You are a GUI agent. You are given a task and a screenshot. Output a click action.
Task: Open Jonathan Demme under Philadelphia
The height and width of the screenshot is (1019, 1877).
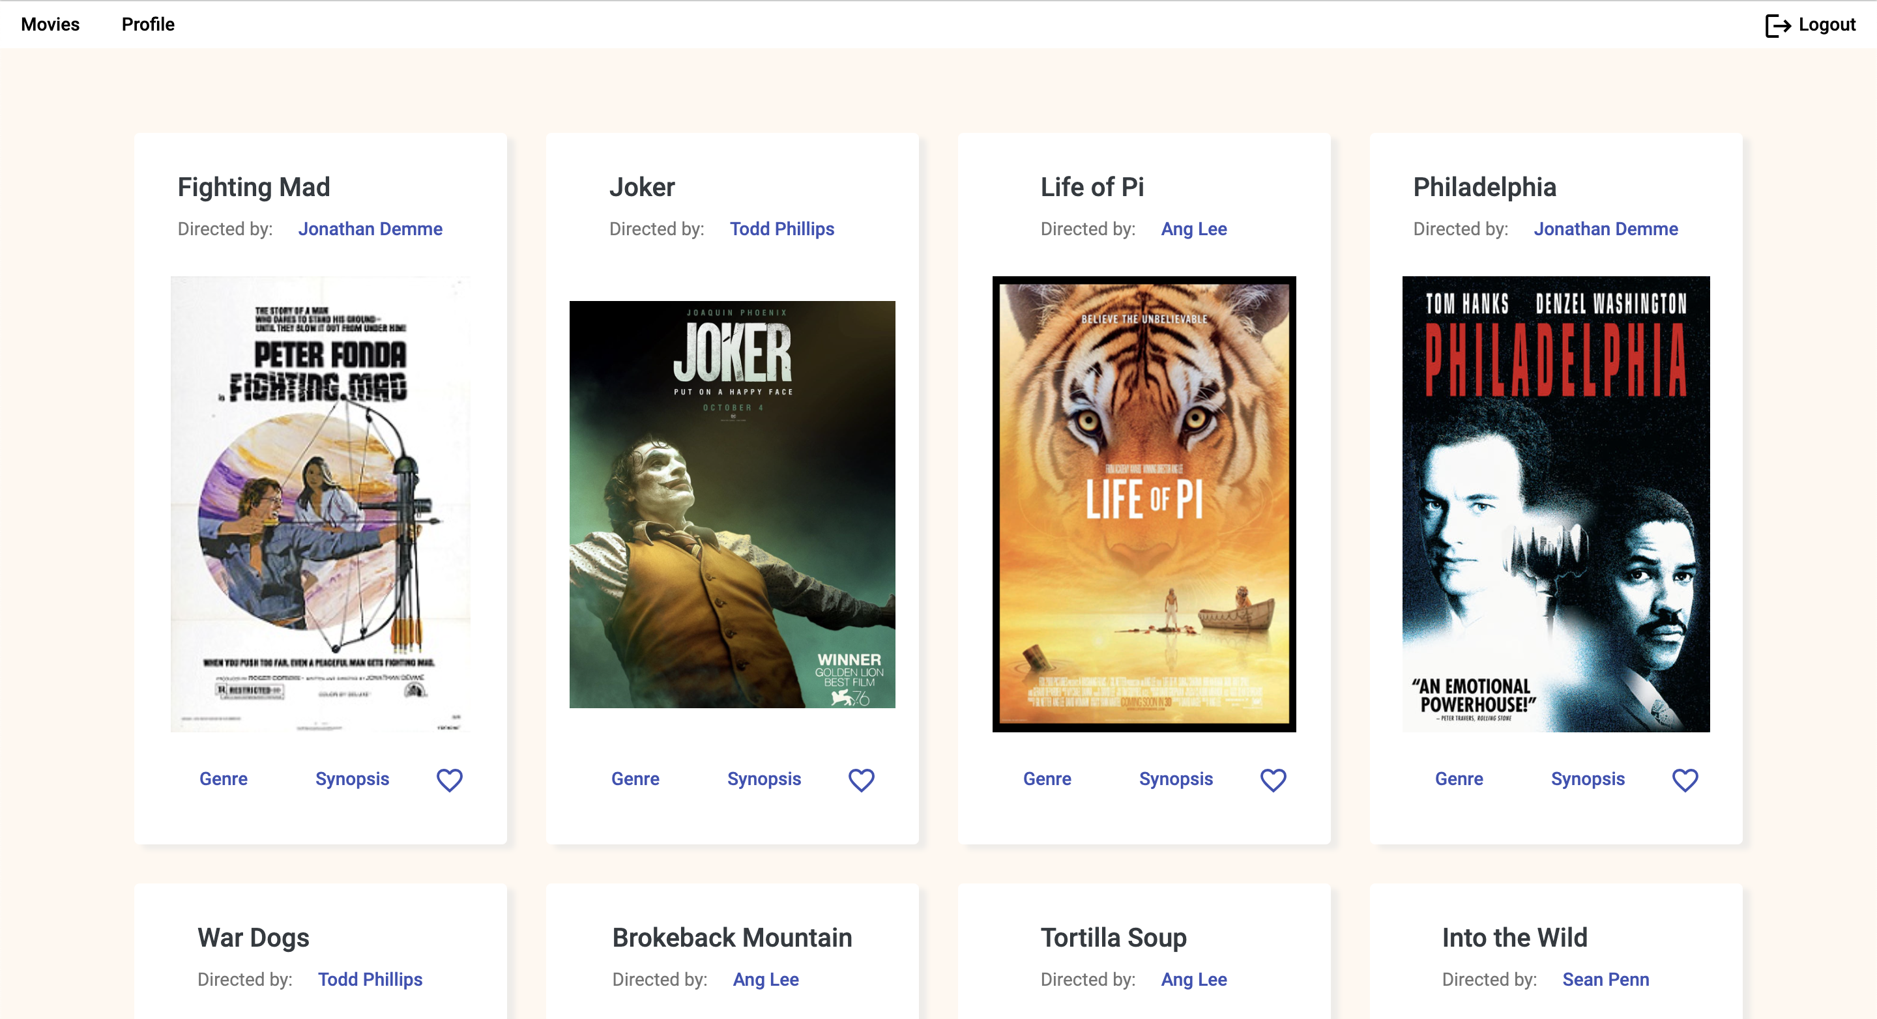(1605, 229)
